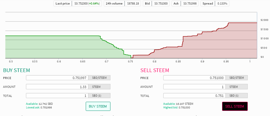Focus the buy price input field
270x116 pixels.
pos(57,78)
